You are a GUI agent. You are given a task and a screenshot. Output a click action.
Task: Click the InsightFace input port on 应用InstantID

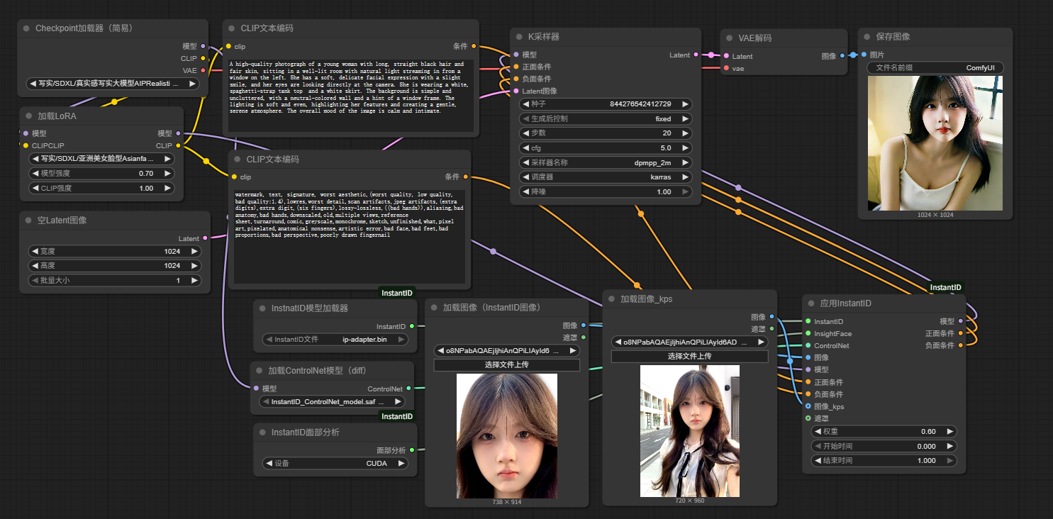808,333
